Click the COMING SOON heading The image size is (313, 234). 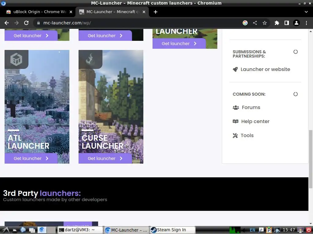pos(249,94)
